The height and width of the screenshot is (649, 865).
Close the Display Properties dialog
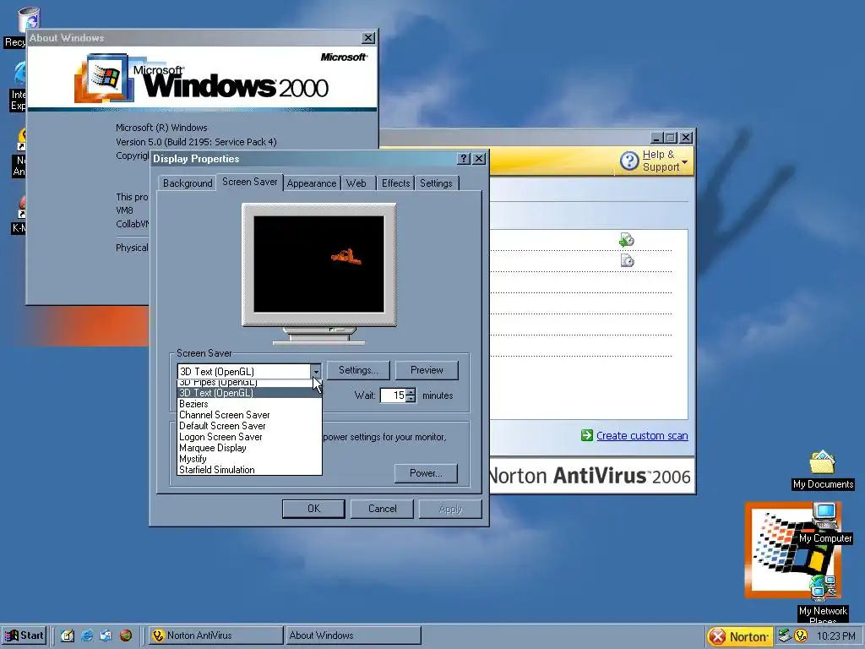point(480,159)
